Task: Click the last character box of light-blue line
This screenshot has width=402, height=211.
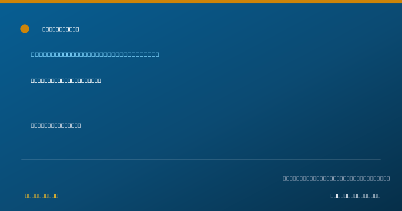Action: [157, 54]
